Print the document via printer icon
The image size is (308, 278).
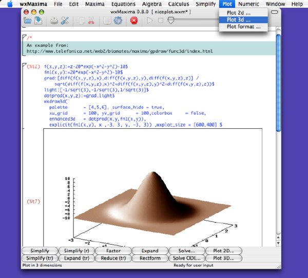[54, 21]
